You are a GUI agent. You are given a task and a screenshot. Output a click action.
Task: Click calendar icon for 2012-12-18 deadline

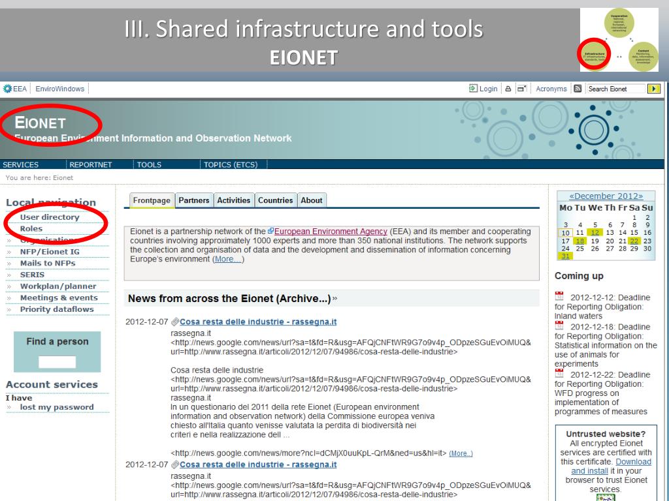coord(559,325)
